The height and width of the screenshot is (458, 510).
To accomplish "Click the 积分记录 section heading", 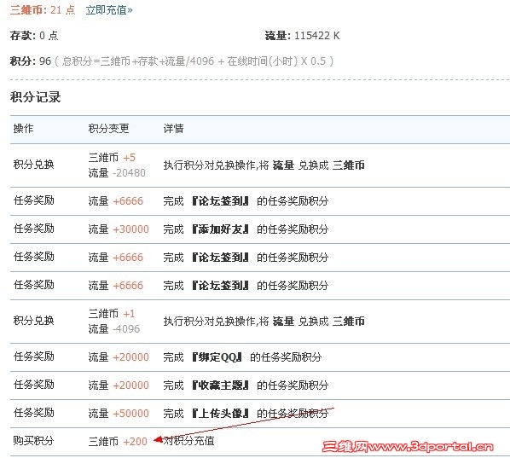I will click(36, 97).
